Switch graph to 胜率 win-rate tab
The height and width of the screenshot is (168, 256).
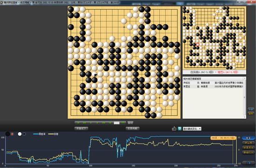(249, 138)
